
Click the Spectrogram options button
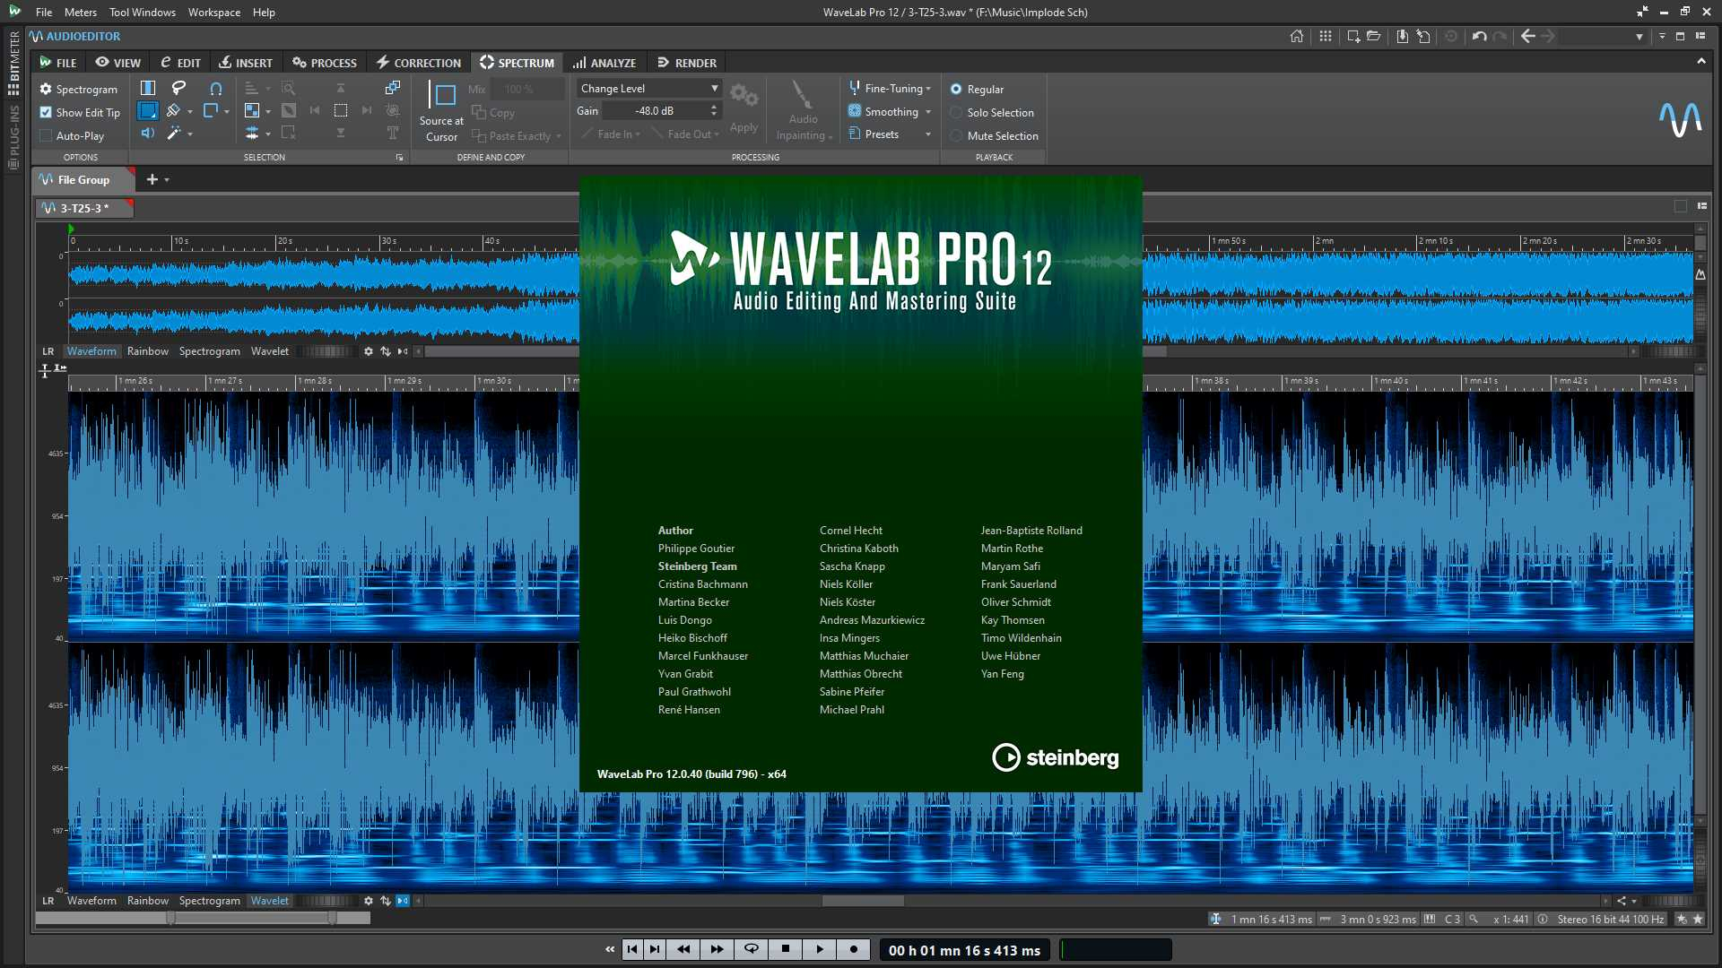click(78, 90)
